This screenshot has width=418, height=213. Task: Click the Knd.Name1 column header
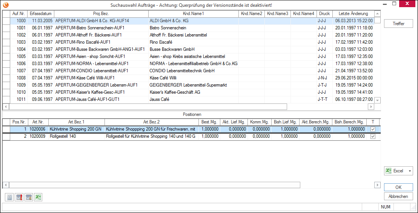click(x=193, y=14)
